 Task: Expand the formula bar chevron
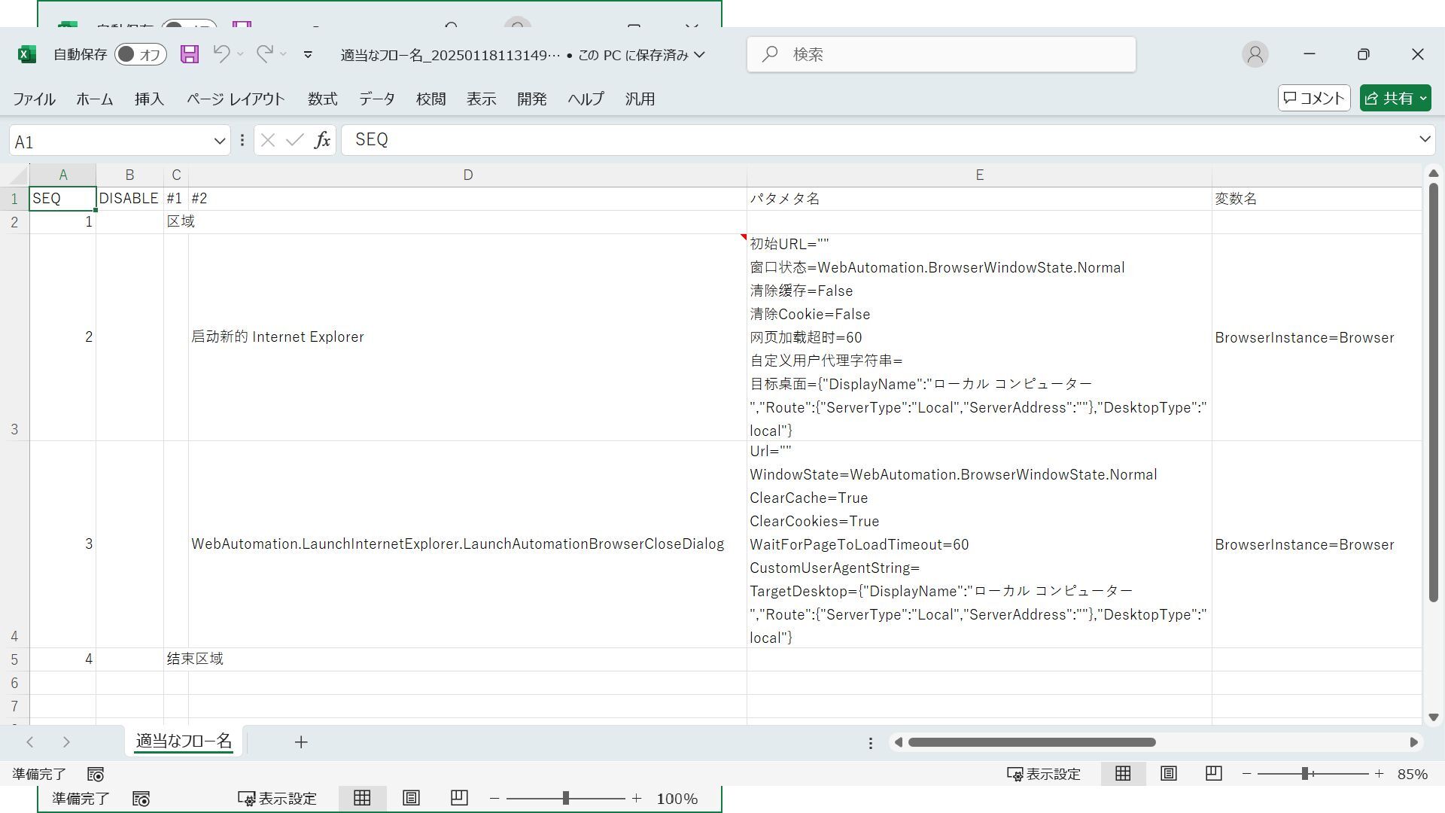click(x=1424, y=139)
